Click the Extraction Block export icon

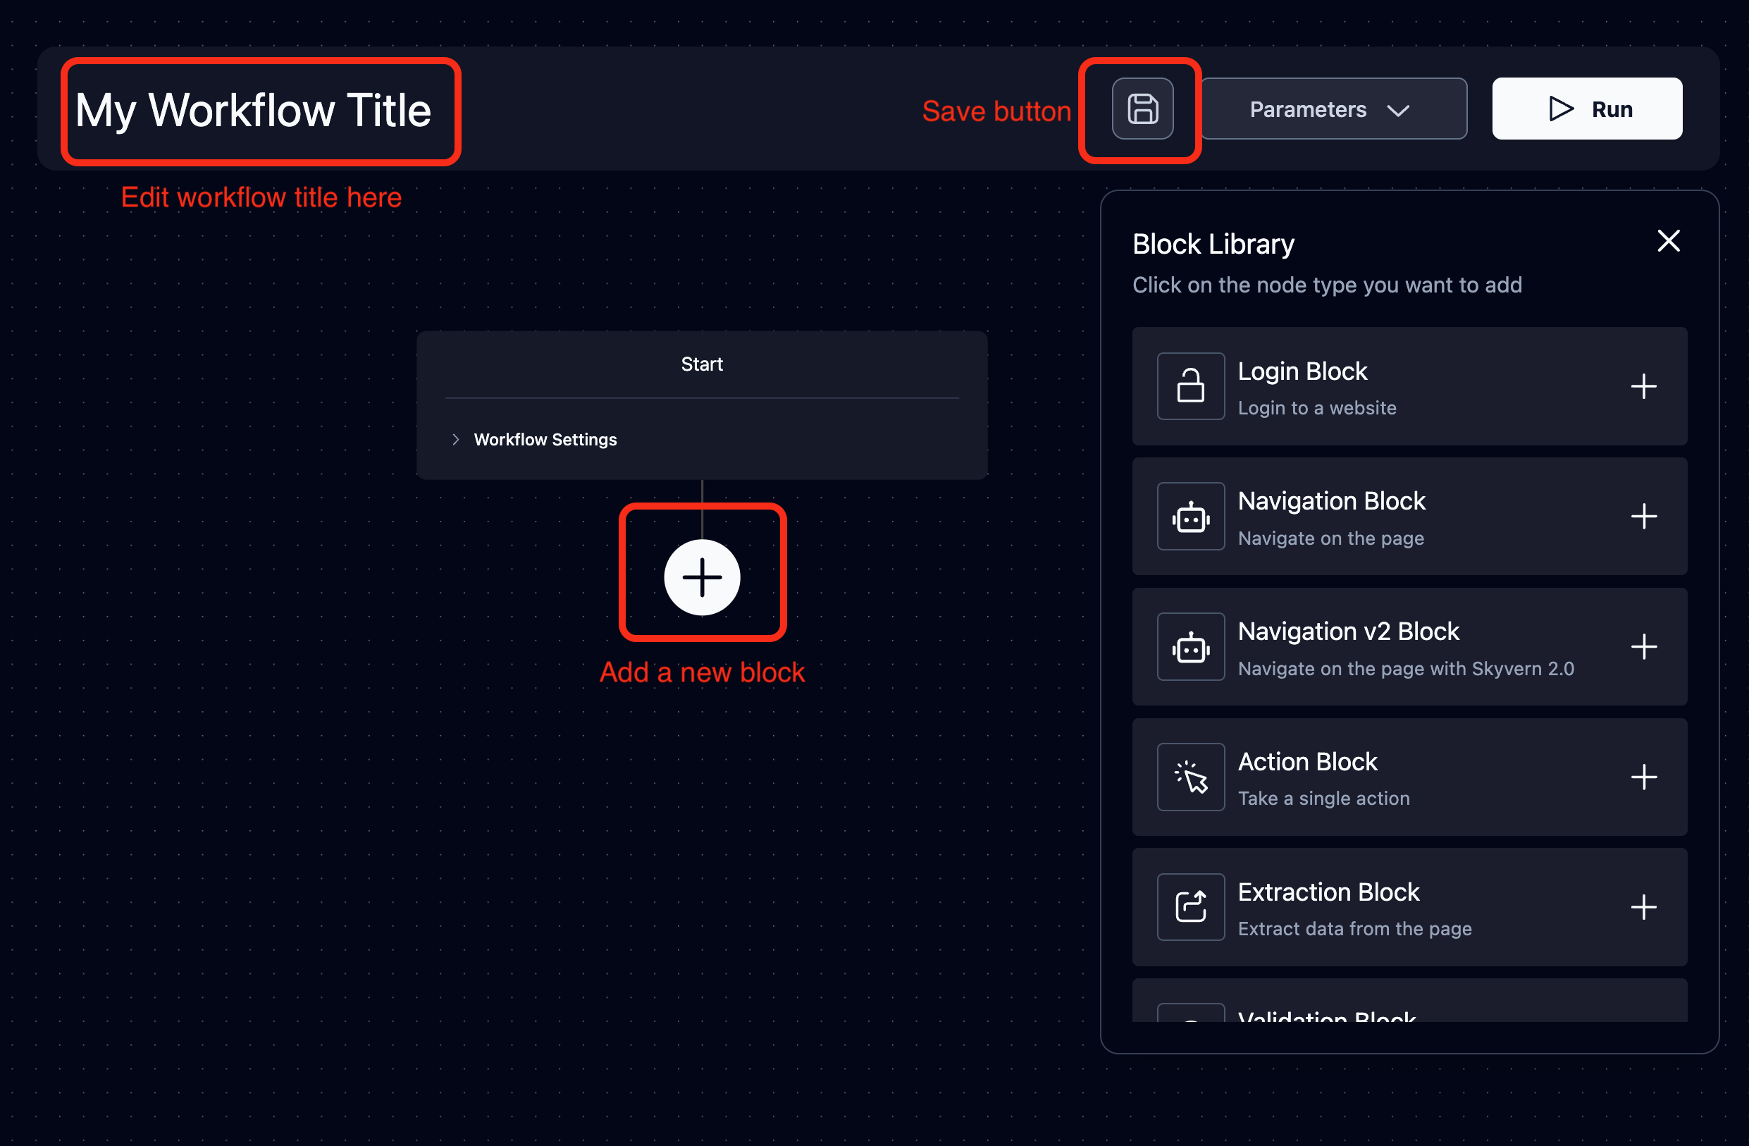tap(1190, 907)
